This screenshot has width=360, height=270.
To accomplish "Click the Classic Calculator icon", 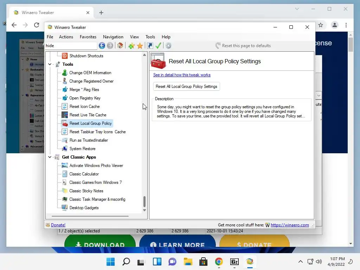I will tap(65, 174).
